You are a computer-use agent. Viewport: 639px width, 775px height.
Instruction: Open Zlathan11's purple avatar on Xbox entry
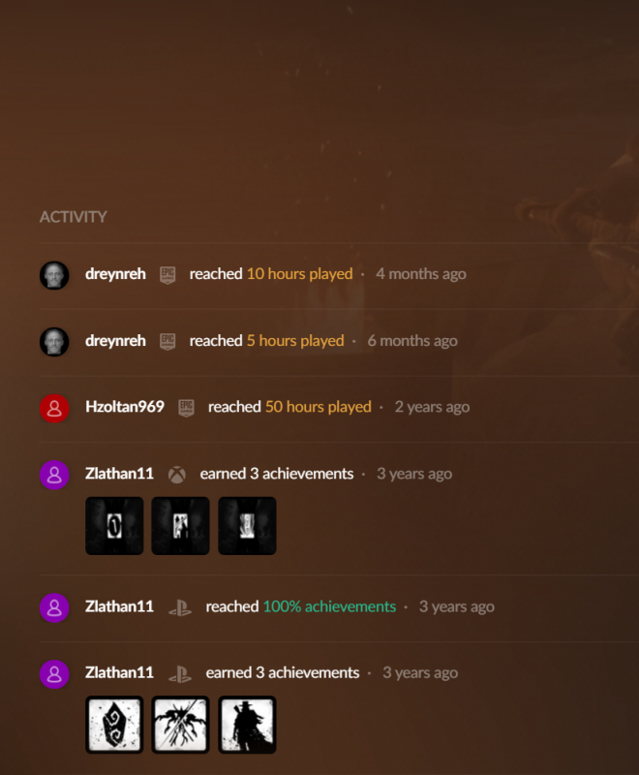coord(54,475)
